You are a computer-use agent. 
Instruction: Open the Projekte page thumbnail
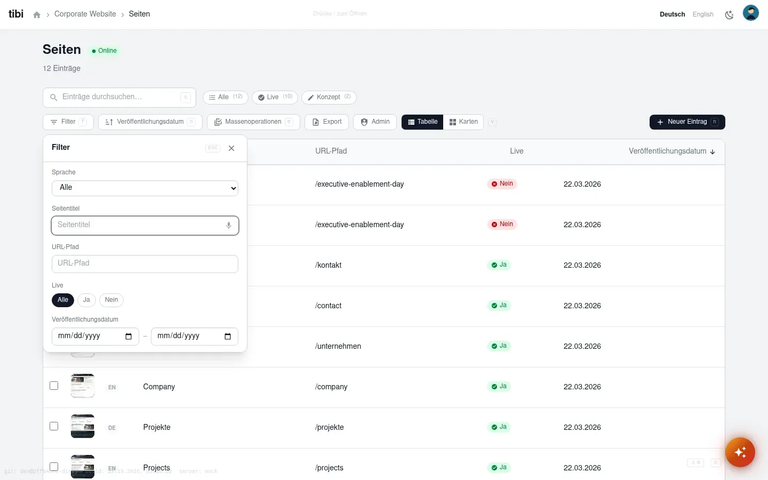[83, 426]
